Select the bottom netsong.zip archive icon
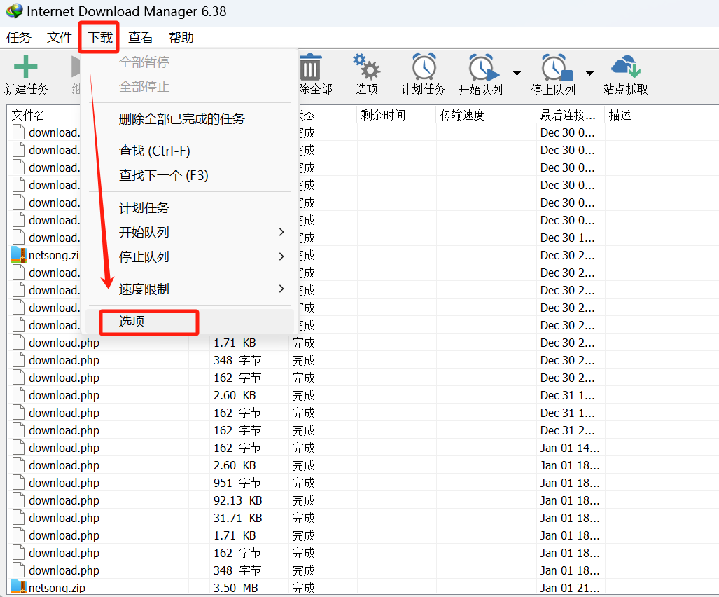The image size is (719, 597). [x=19, y=587]
